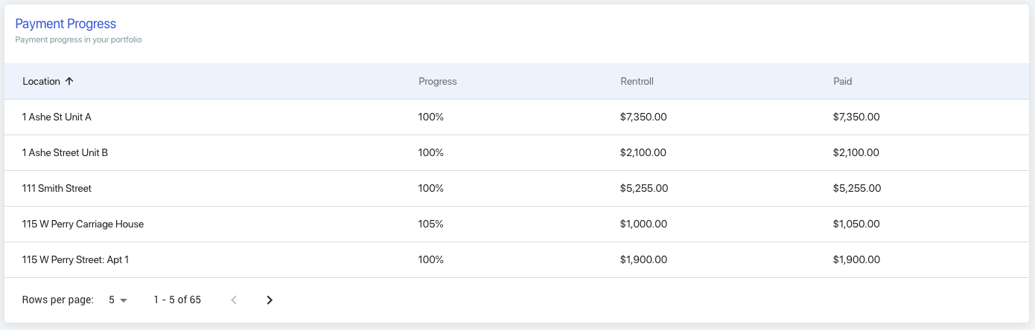Sort by the Paid column header
Screen dimensions: 1035x330
tap(843, 82)
